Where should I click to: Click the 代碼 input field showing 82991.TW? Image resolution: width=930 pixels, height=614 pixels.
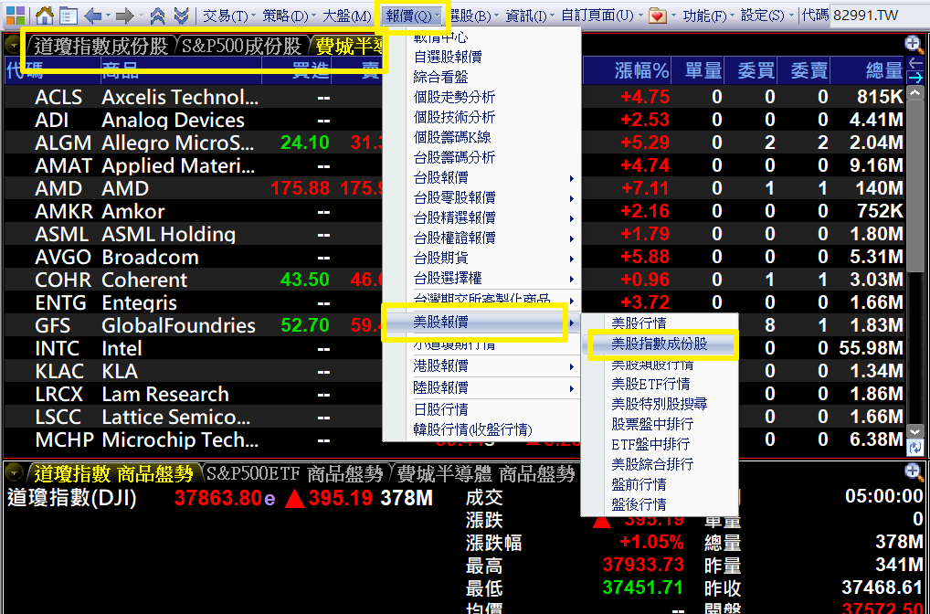(x=876, y=16)
